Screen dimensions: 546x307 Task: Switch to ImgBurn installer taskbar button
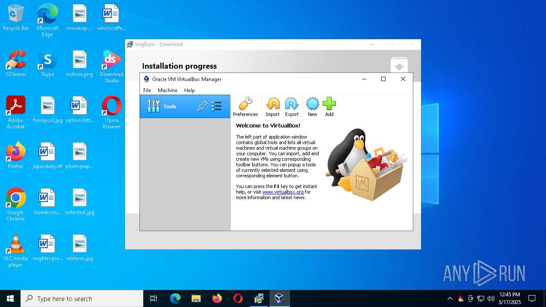click(258, 298)
